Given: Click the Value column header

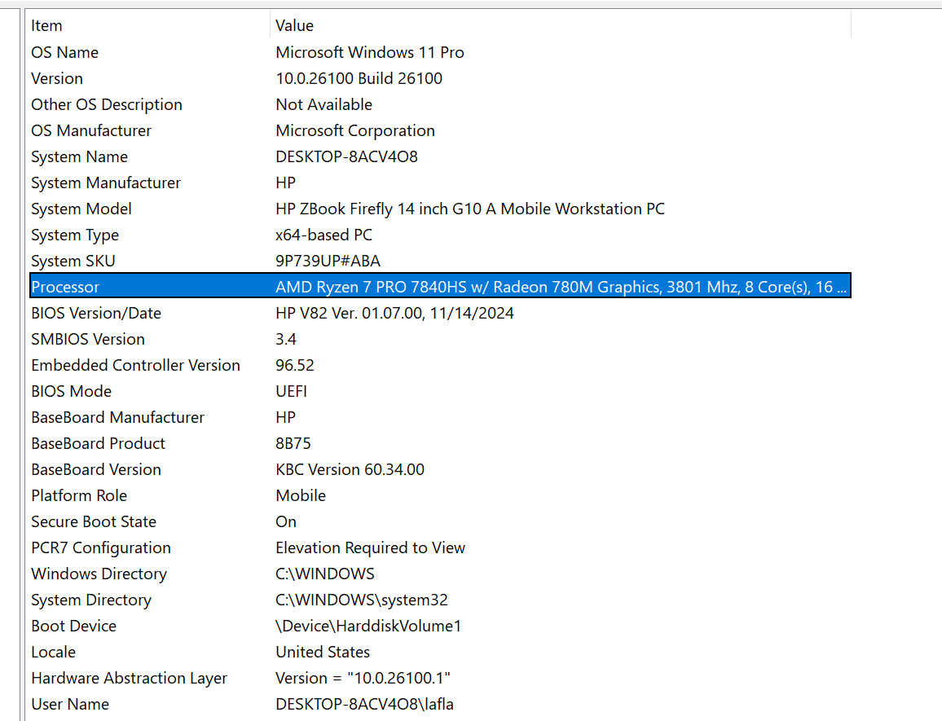Looking at the screenshot, I should pyautogui.click(x=561, y=26).
